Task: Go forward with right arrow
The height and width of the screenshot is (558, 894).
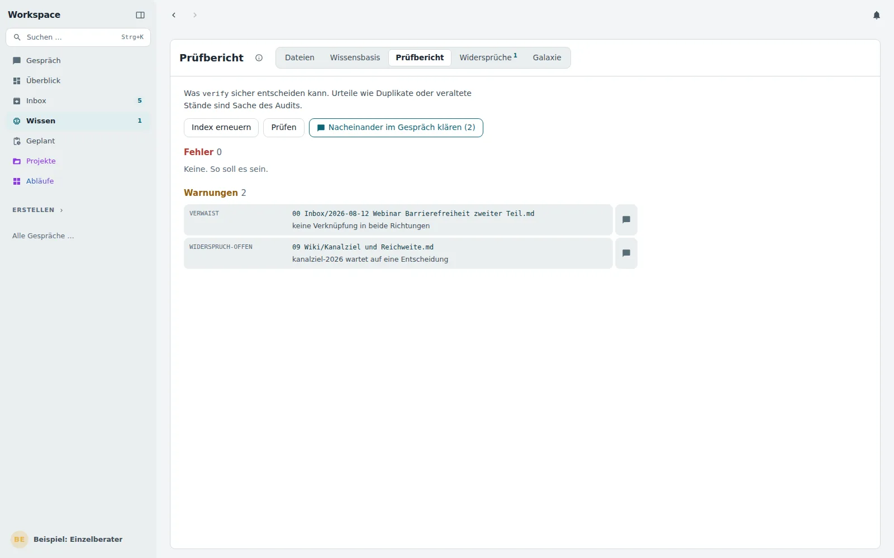Action: (x=195, y=15)
